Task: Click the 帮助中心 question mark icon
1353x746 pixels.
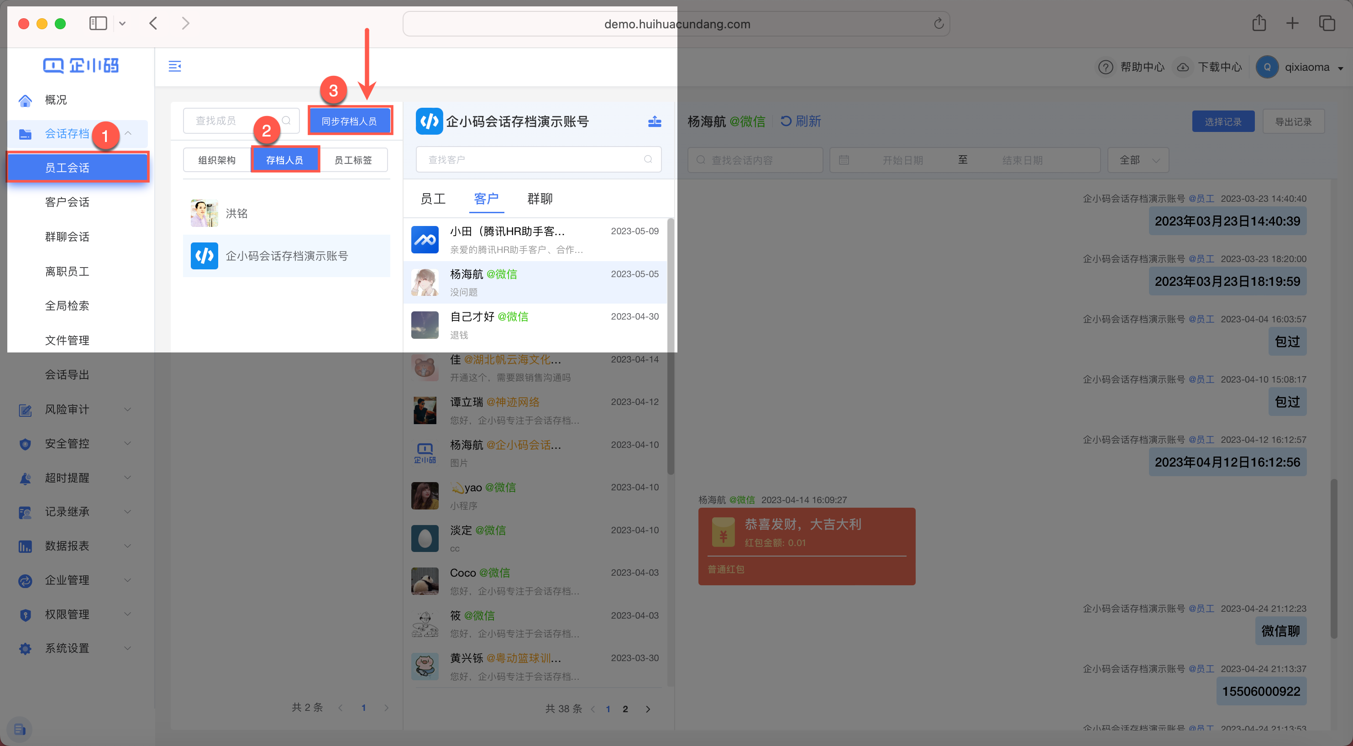Action: pyautogui.click(x=1105, y=67)
